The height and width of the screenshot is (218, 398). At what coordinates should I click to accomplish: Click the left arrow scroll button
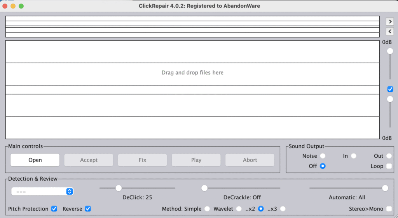pos(390,31)
